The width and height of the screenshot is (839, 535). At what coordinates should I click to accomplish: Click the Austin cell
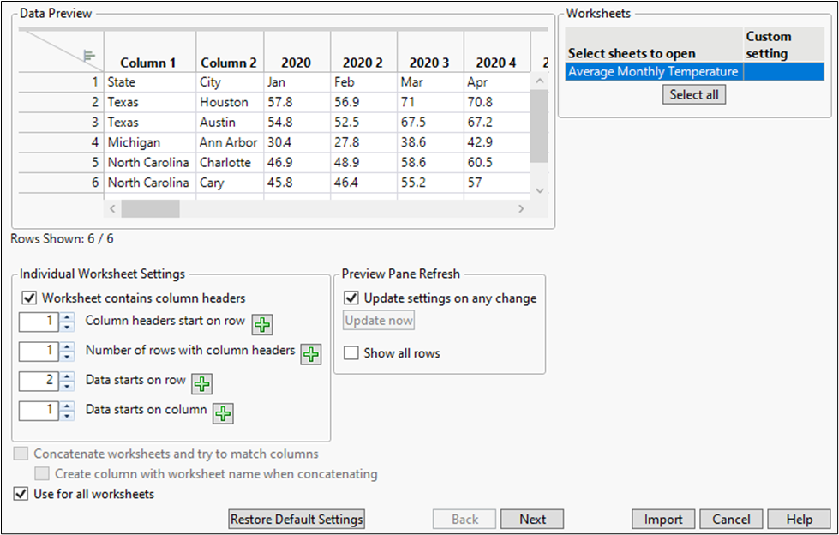tap(230, 122)
